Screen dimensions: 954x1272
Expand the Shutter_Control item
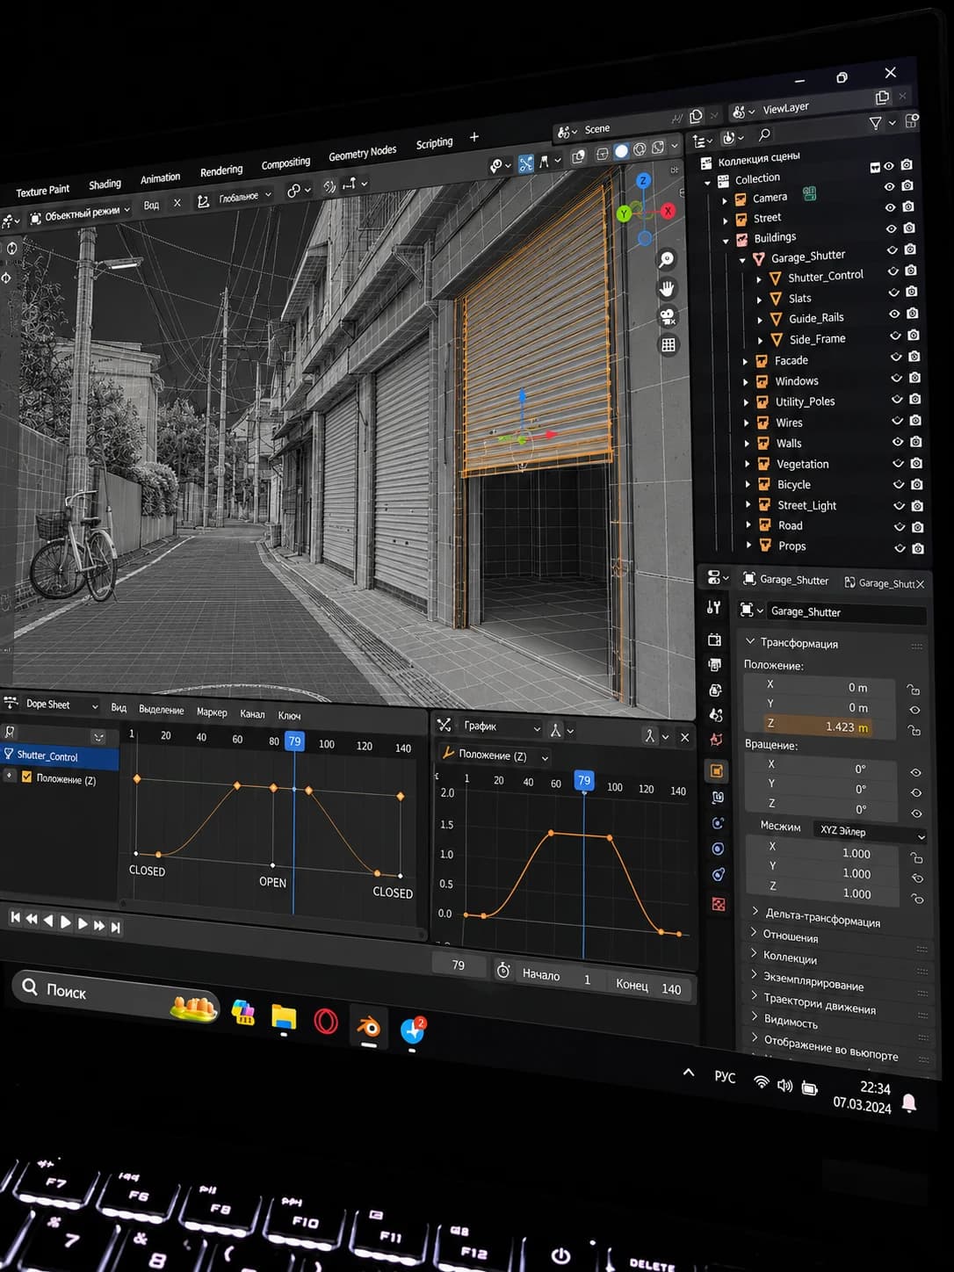[x=759, y=279]
